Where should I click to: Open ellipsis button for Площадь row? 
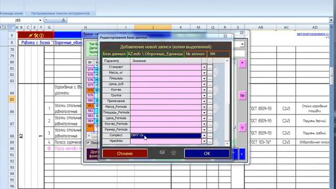(x=210, y=78)
